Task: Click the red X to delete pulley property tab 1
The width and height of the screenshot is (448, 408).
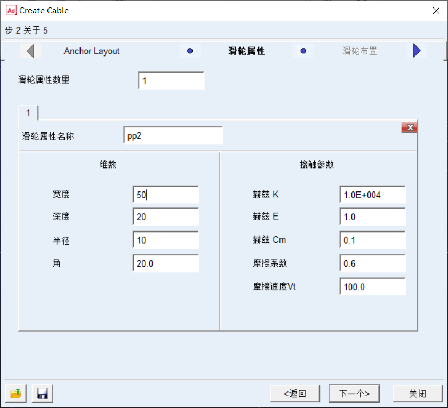Action: point(409,127)
